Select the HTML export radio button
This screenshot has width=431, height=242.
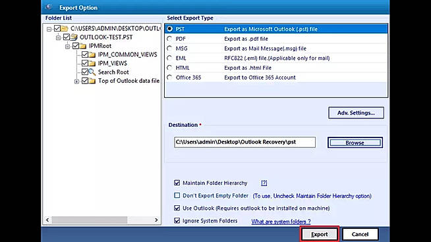point(169,68)
